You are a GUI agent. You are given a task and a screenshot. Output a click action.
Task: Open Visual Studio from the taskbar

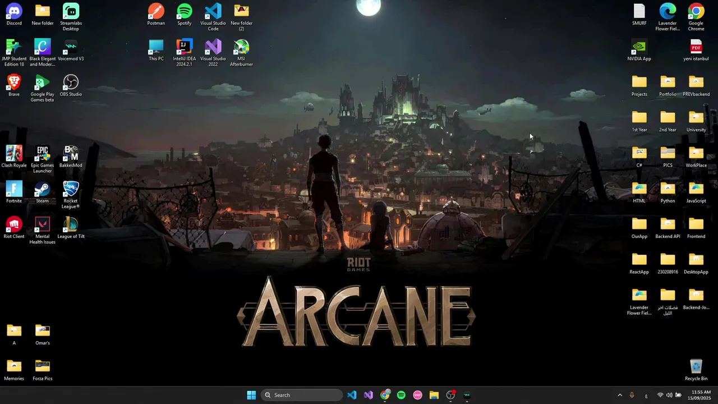pos(369,395)
